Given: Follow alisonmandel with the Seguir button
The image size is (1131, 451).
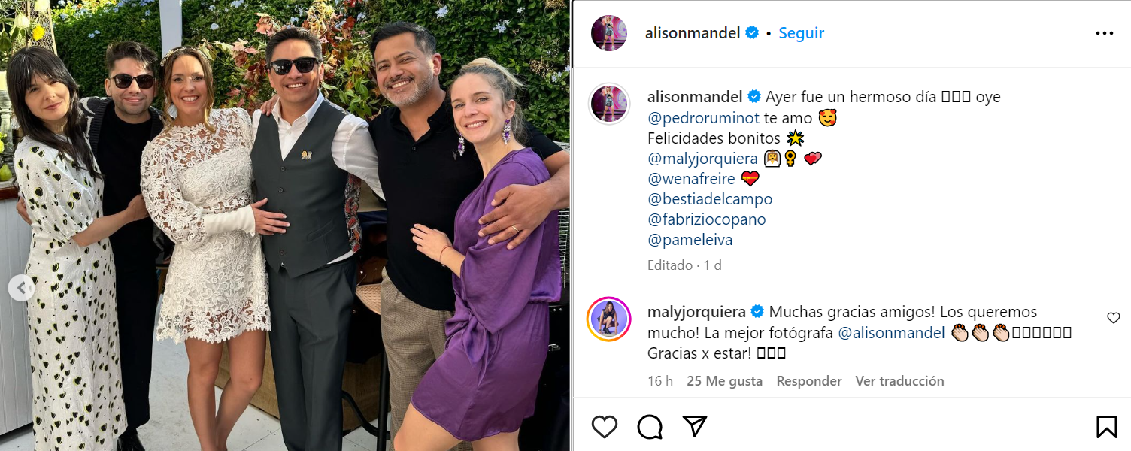Looking at the screenshot, I should 801,33.
